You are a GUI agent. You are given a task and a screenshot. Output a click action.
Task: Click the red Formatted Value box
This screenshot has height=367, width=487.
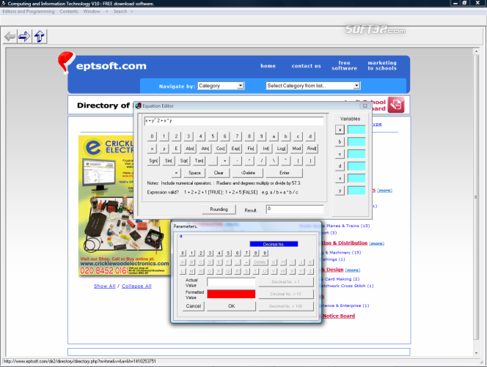click(x=231, y=294)
